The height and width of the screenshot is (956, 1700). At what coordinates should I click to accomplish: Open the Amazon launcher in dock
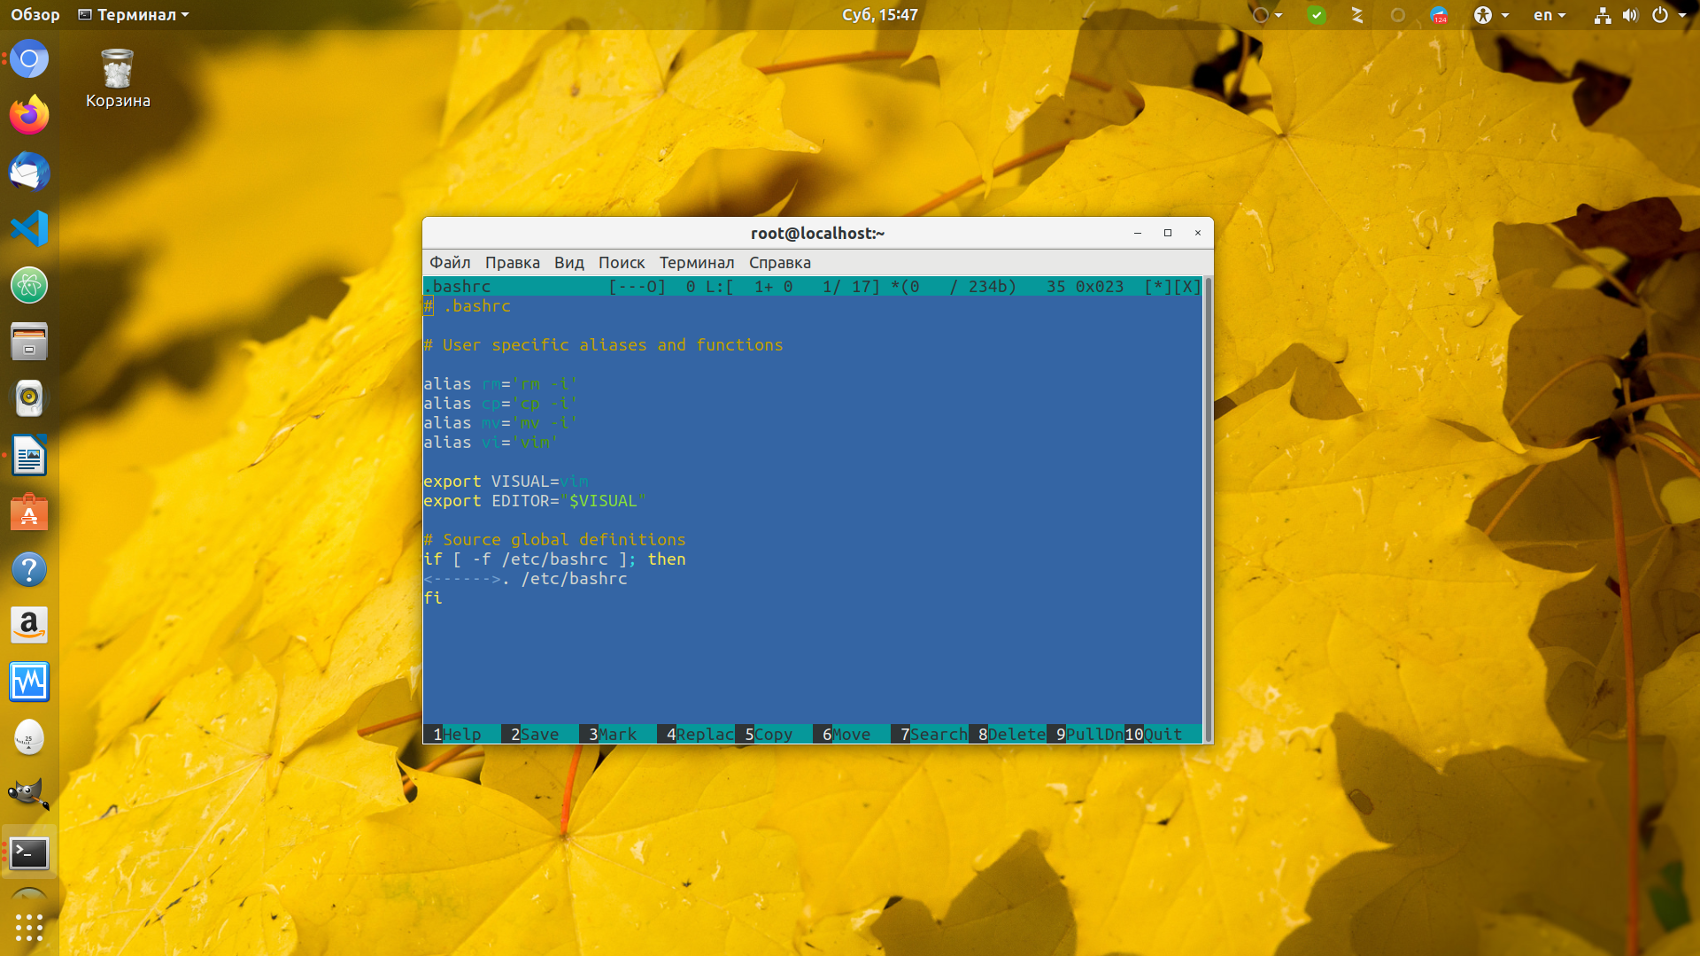click(x=29, y=626)
